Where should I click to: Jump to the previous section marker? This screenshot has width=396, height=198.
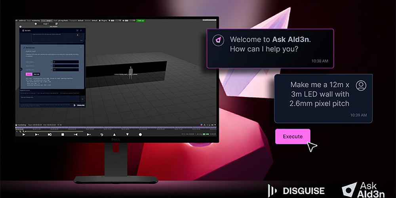76,135
